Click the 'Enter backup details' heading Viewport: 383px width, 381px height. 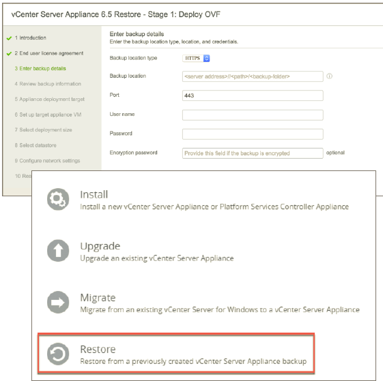[137, 34]
